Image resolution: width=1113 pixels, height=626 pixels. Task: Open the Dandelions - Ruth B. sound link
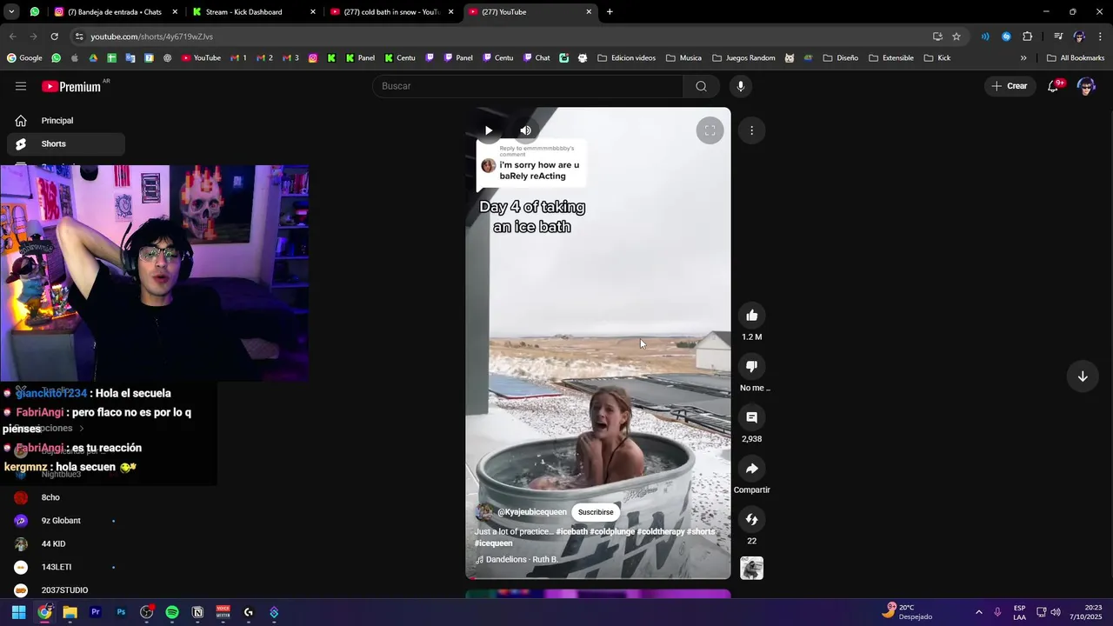(x=521, y=560)
